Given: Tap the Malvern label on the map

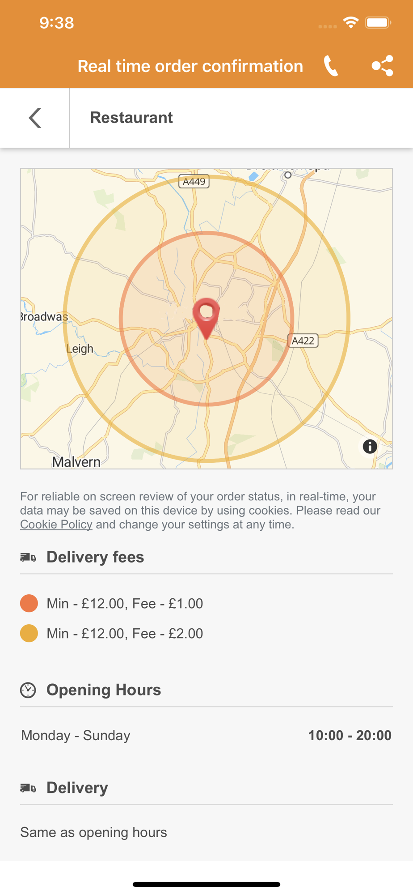Looking at the screenshot, I should 76,461.
